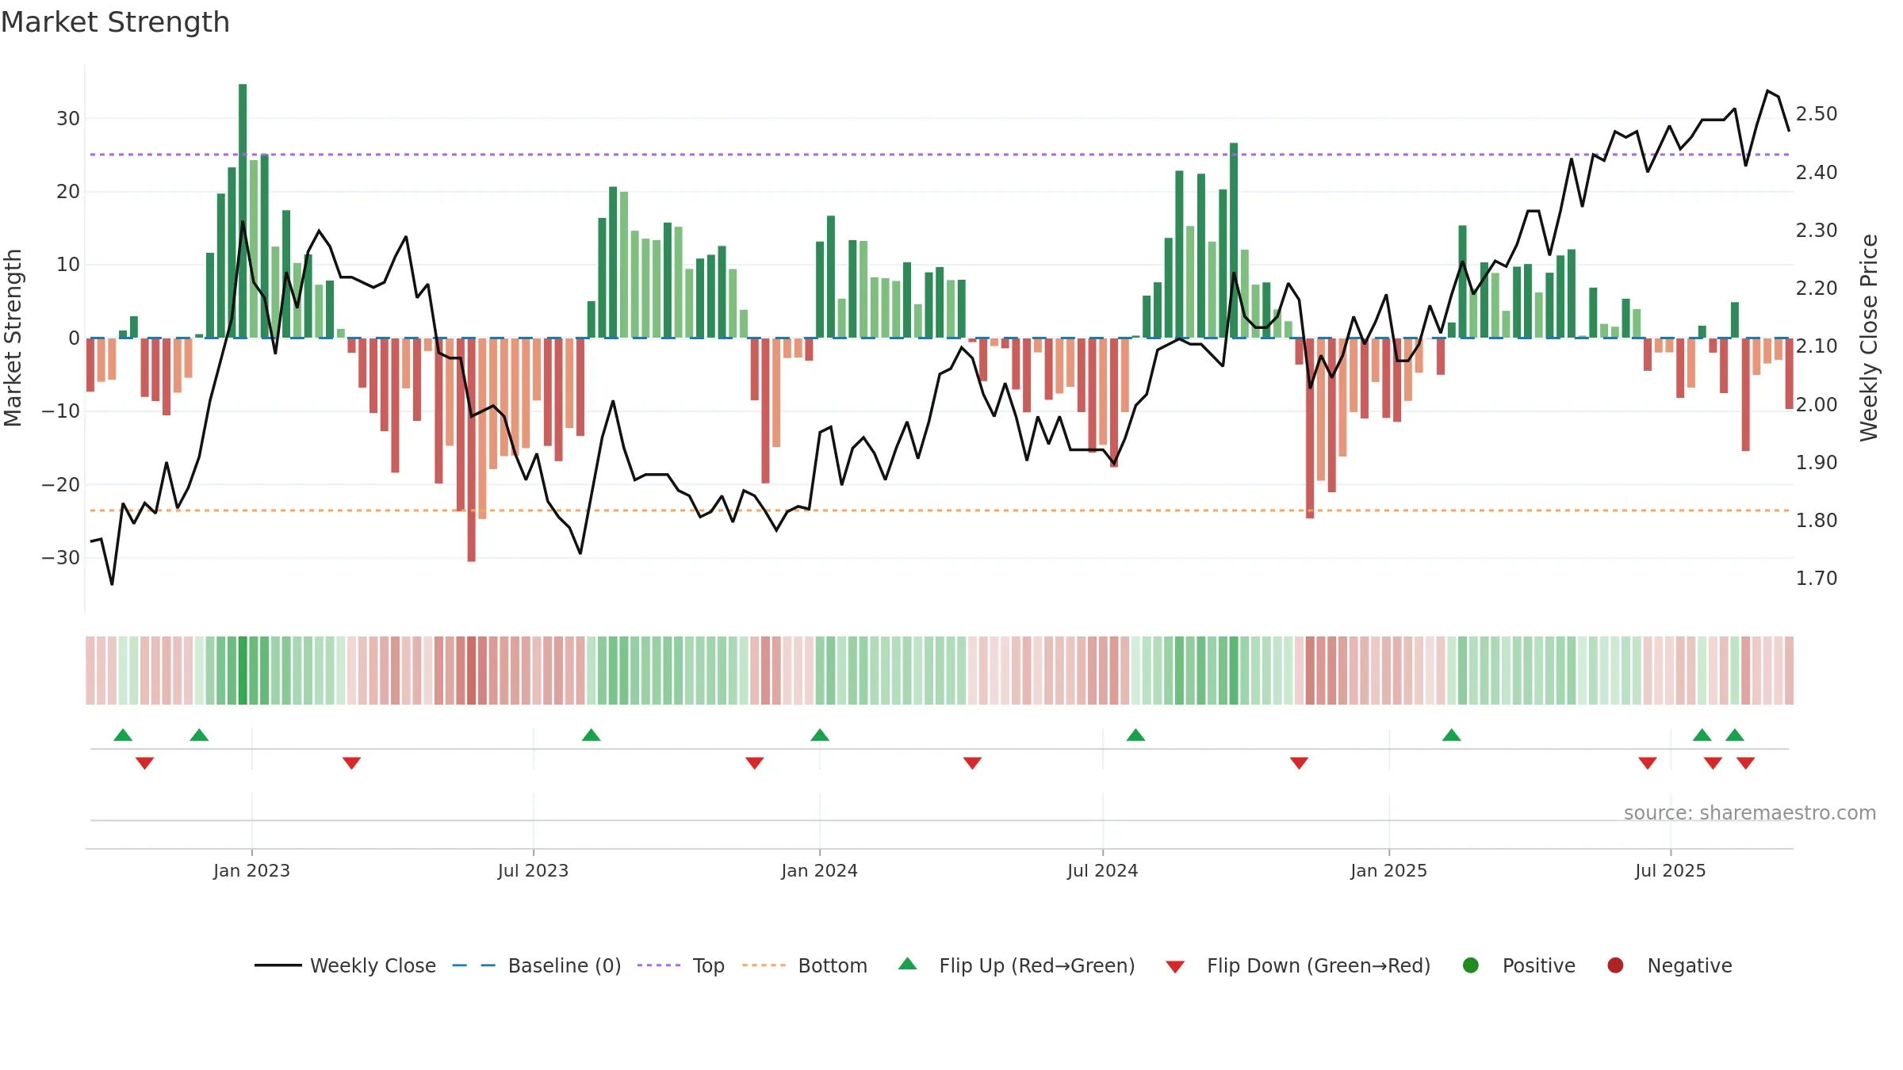Click the flip-down marker just before Jul 2025
This screenshot has width=1903, height=1070.
[1648, 763]
